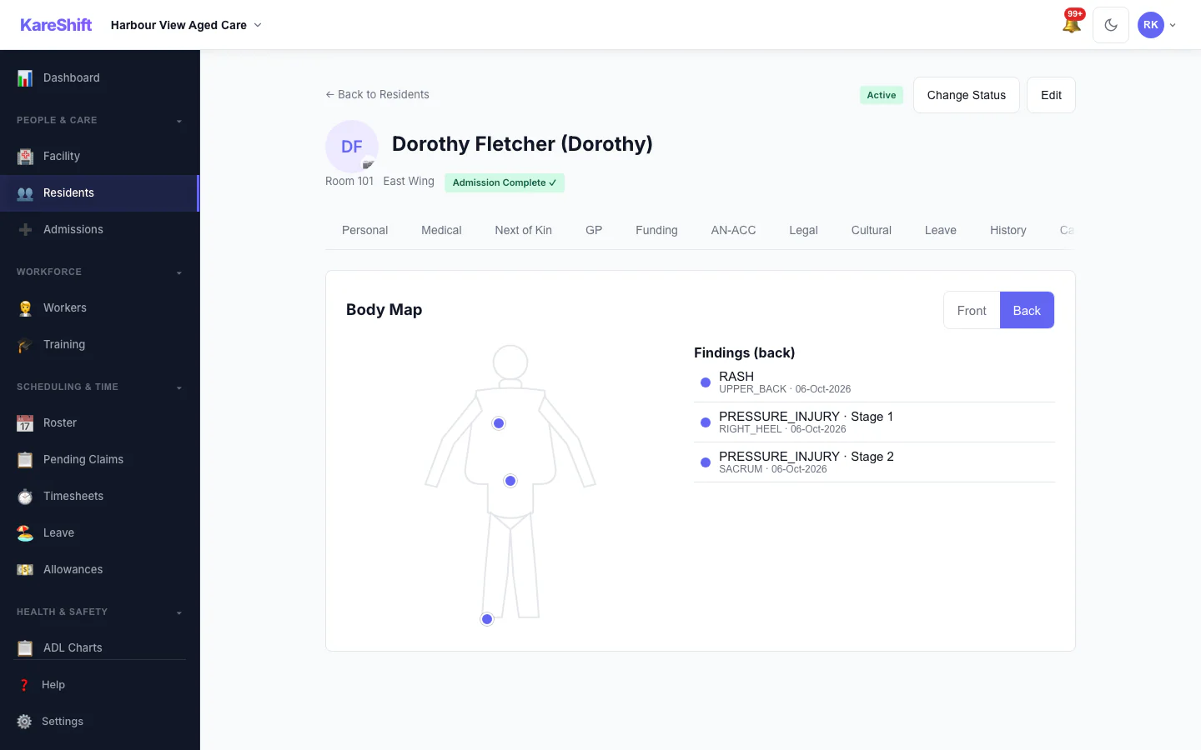Screen dimensions: 1201x750
Task: Select the right heel marker on body map
Action: click(487, 619)
